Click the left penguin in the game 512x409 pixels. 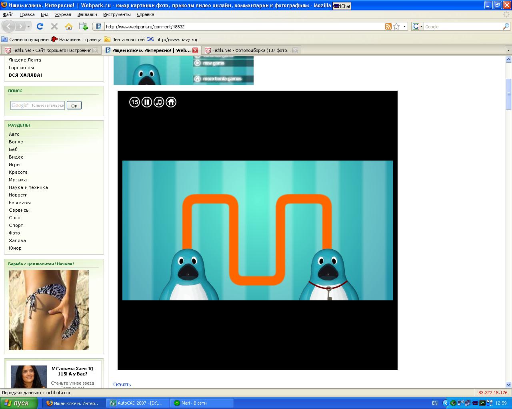[x=189, y=275]
